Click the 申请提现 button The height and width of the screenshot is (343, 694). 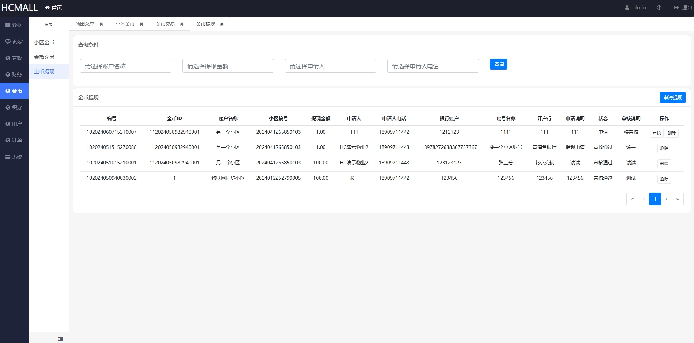673,98
